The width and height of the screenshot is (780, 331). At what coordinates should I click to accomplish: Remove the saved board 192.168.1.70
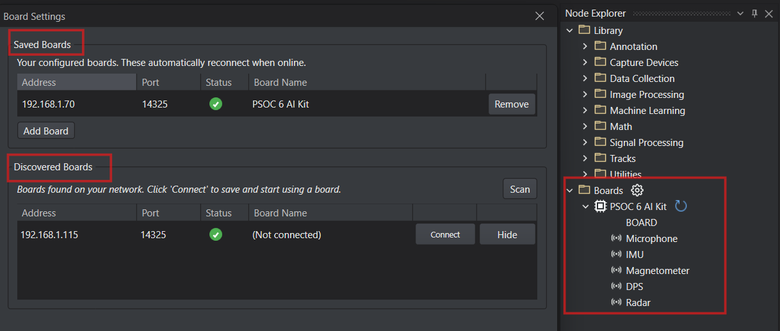pyautogui.click(x=512, y=104)
